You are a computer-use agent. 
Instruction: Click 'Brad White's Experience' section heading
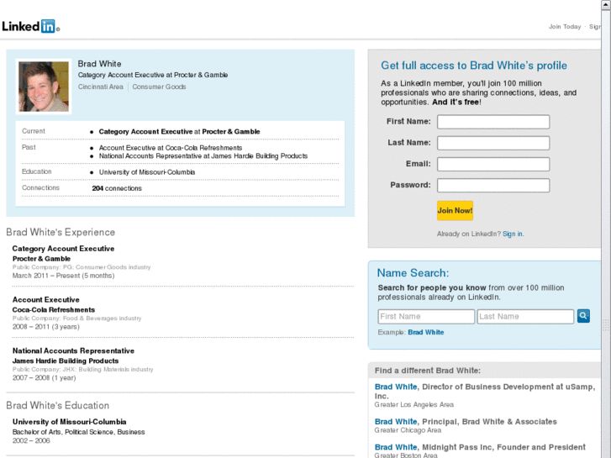click(x=61, y=232)
